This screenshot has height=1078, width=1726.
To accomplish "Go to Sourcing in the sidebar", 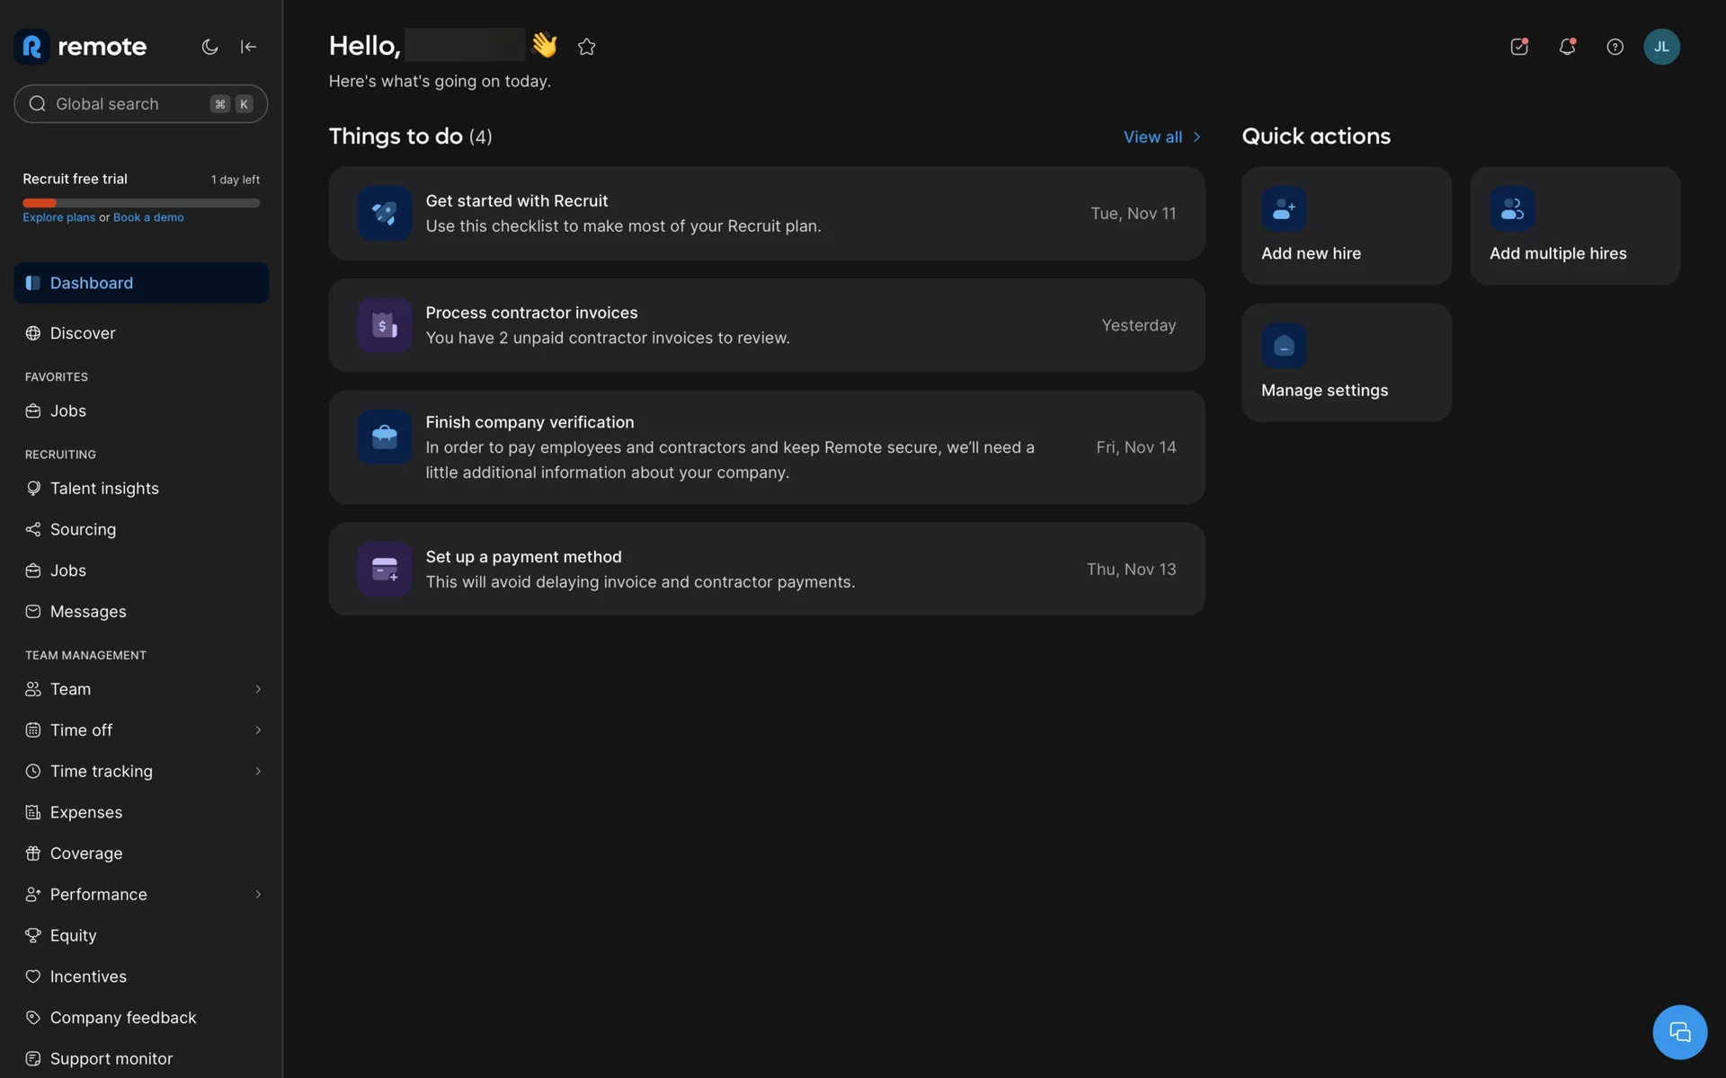I will [83, 530].
